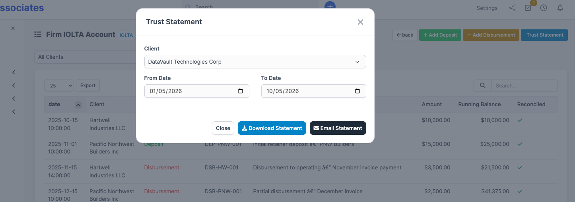Click Download Statement button

tap(272, 128)
